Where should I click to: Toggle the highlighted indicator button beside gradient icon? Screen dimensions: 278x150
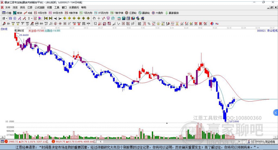[36, 18]
